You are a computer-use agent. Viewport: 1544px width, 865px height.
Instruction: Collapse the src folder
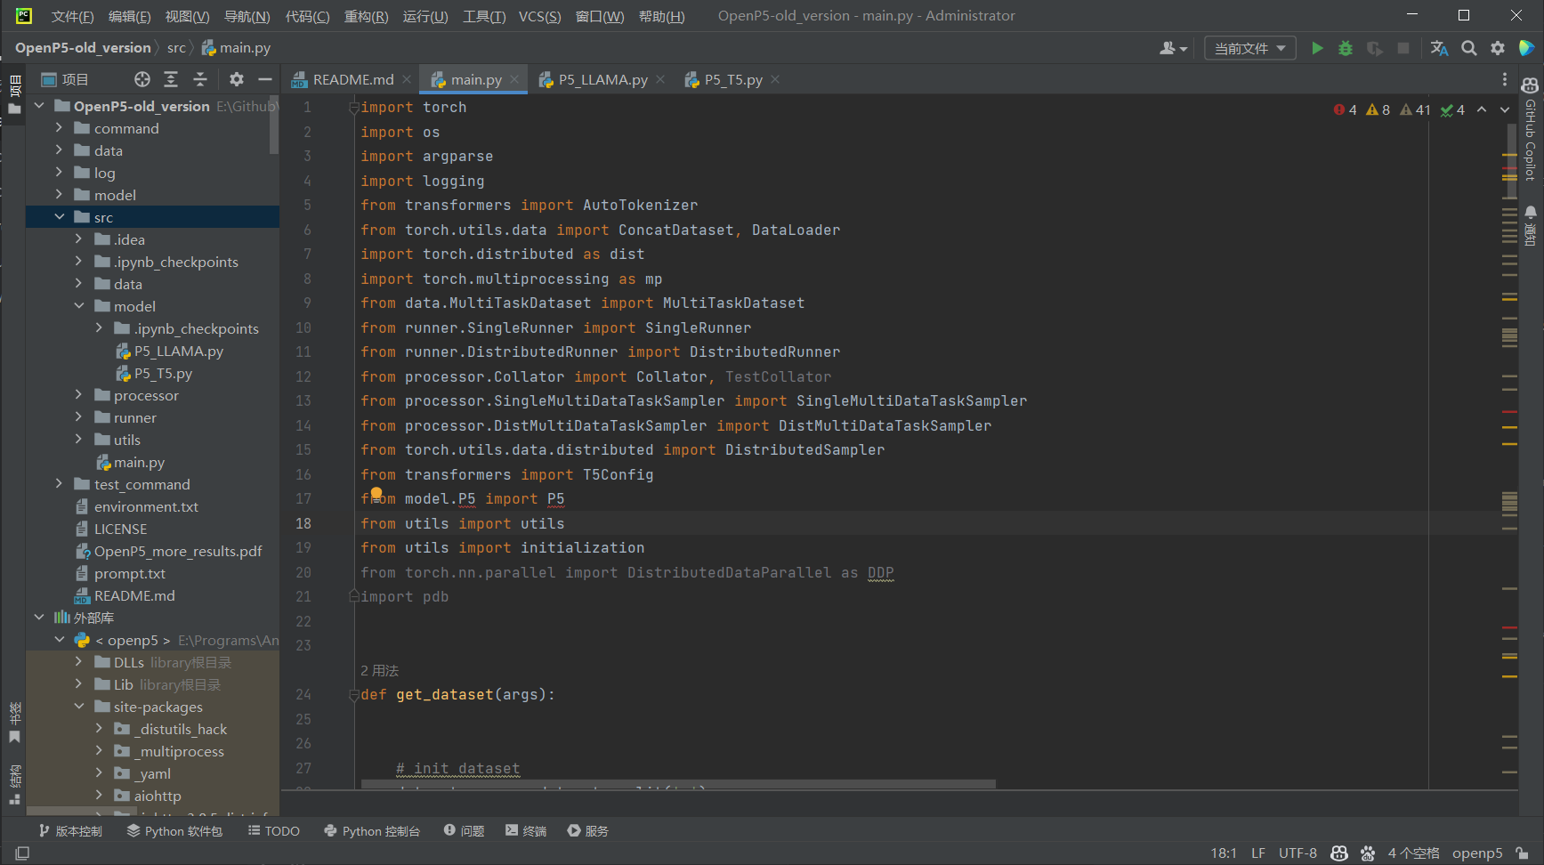coord(60,217)
